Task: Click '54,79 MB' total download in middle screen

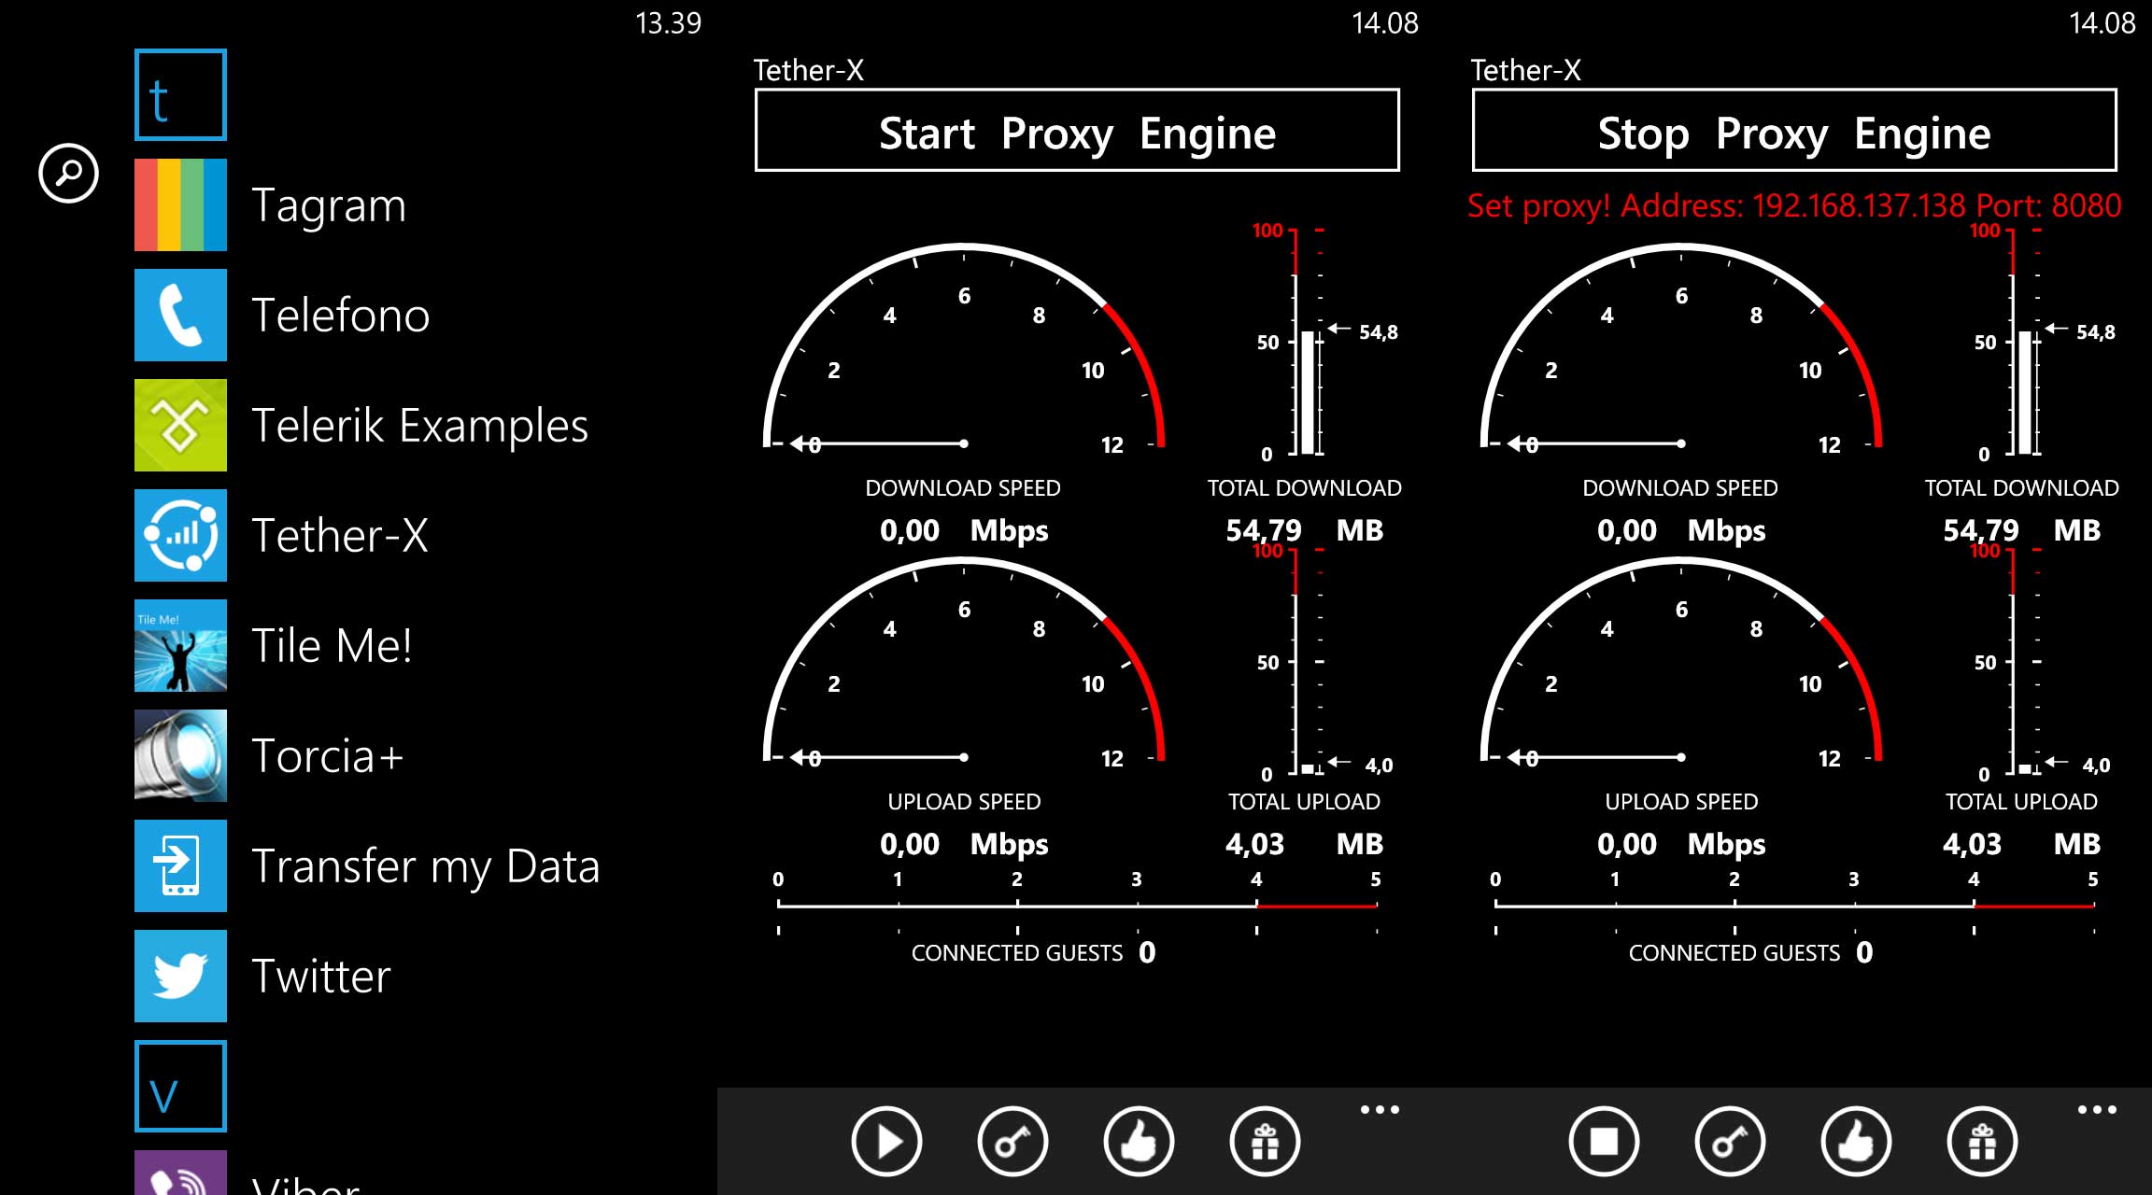Action: (1304, 530)
